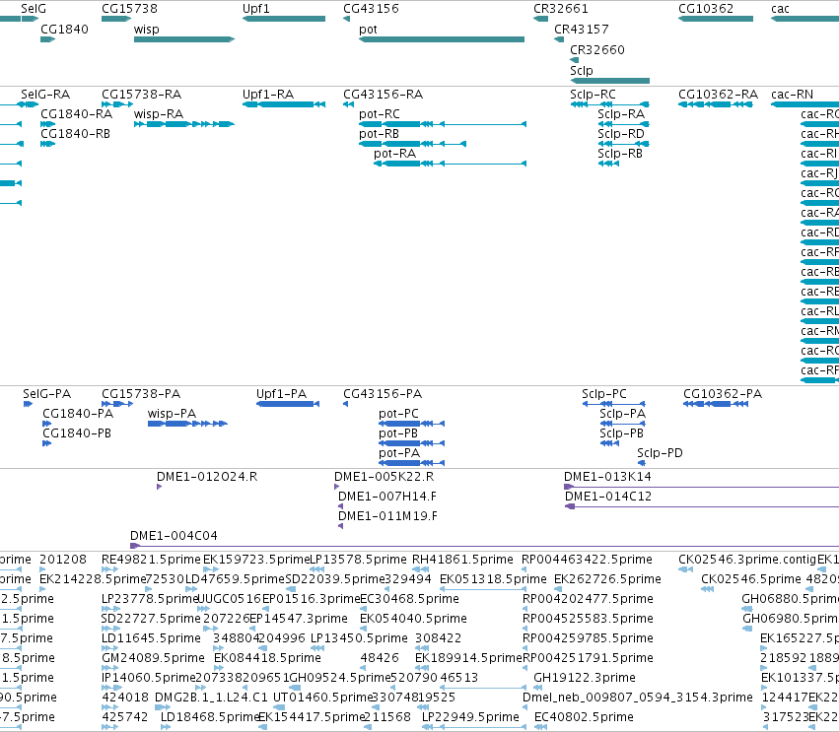Click the CG43156 gene label
This screenshot has height=732, width=839.
point(371,9)
